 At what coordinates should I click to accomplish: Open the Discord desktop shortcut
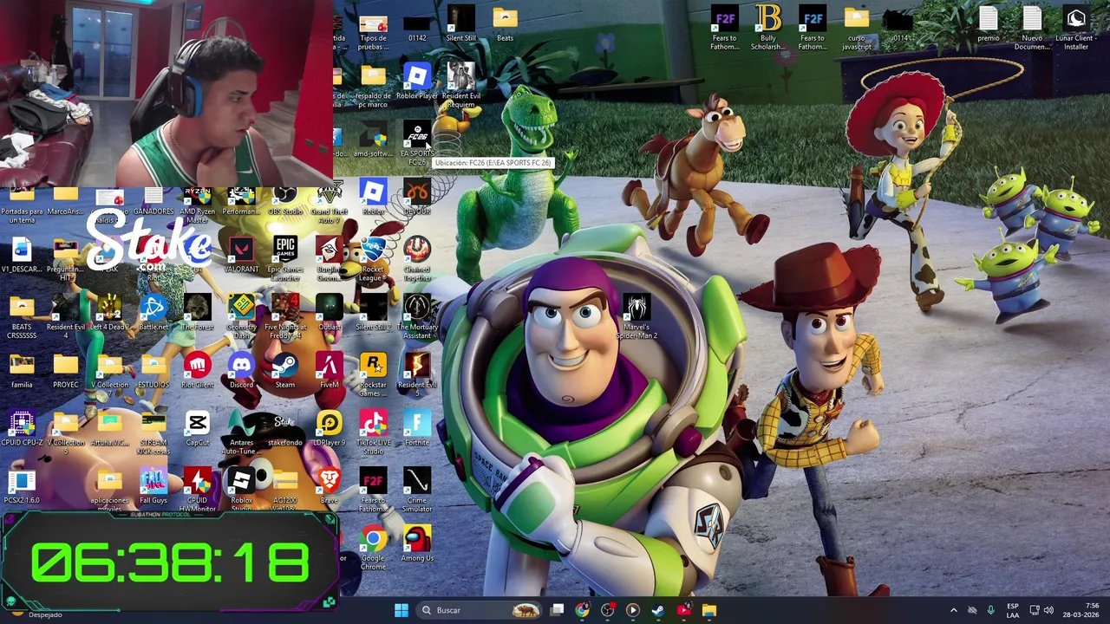pyautogui.click(x=241, y=371)
